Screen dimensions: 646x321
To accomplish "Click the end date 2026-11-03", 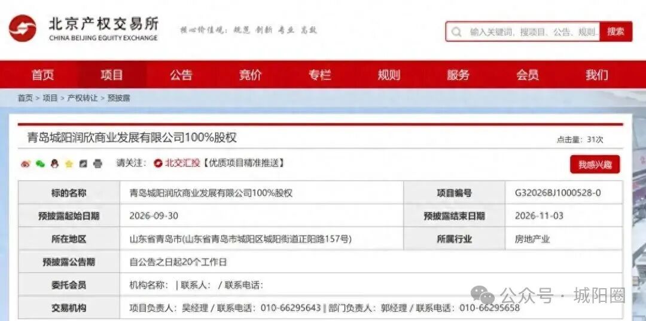I will 539,216.
